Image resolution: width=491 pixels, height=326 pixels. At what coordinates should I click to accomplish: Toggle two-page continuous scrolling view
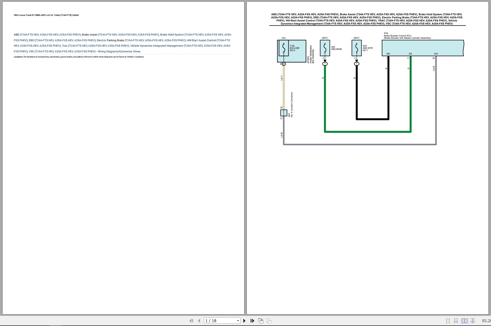(x=473, y=321)
